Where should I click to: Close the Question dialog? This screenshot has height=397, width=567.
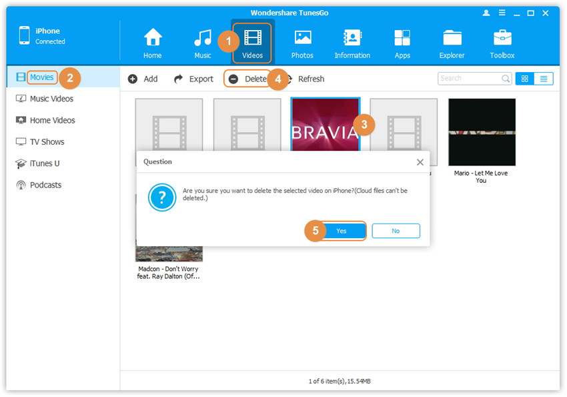pos(420,162)
